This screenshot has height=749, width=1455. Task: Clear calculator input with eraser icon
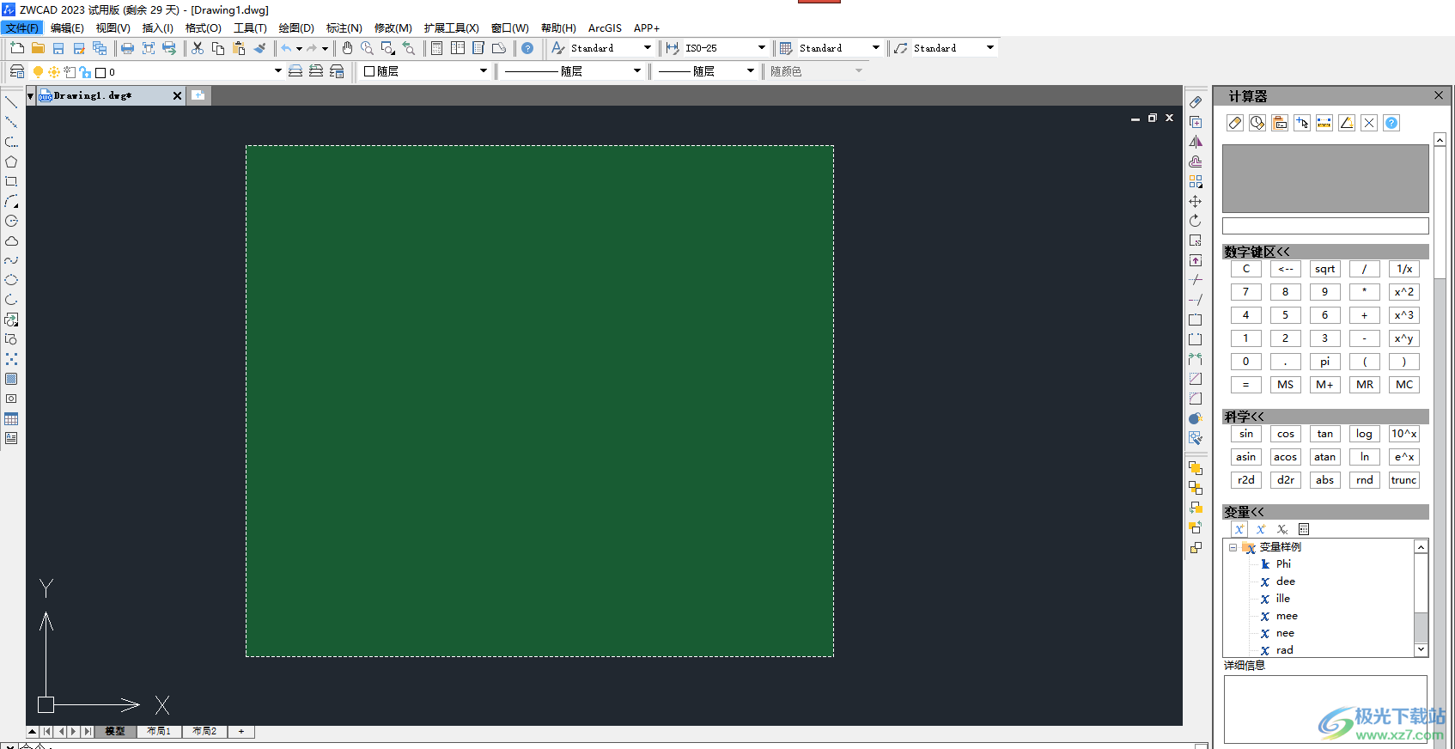click(x=1235, y=123)
